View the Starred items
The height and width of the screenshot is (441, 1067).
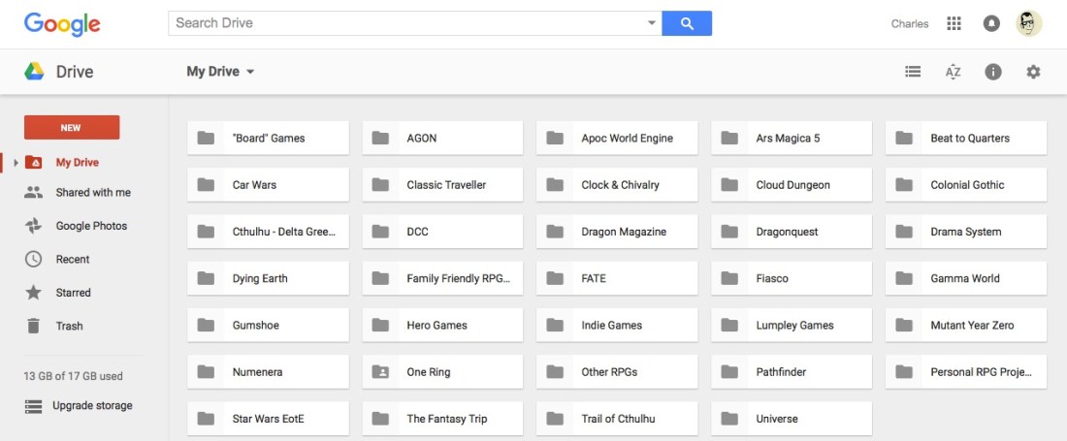pos(73,293)
